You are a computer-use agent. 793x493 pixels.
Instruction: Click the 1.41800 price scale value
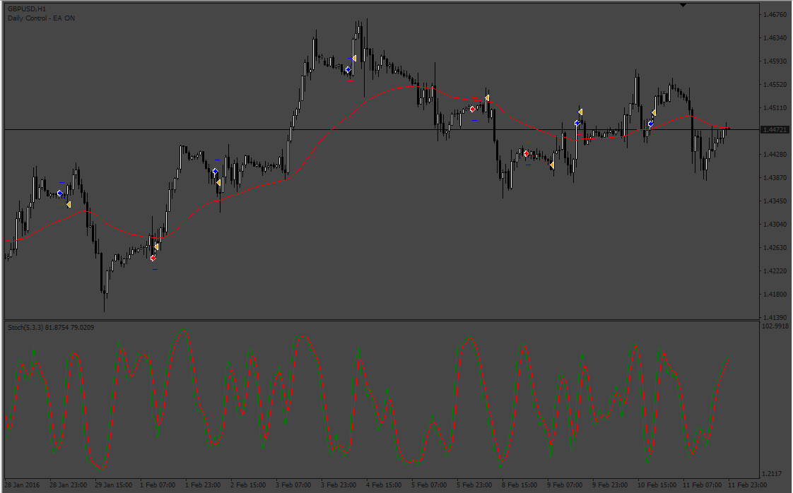(x=775, y=295)
